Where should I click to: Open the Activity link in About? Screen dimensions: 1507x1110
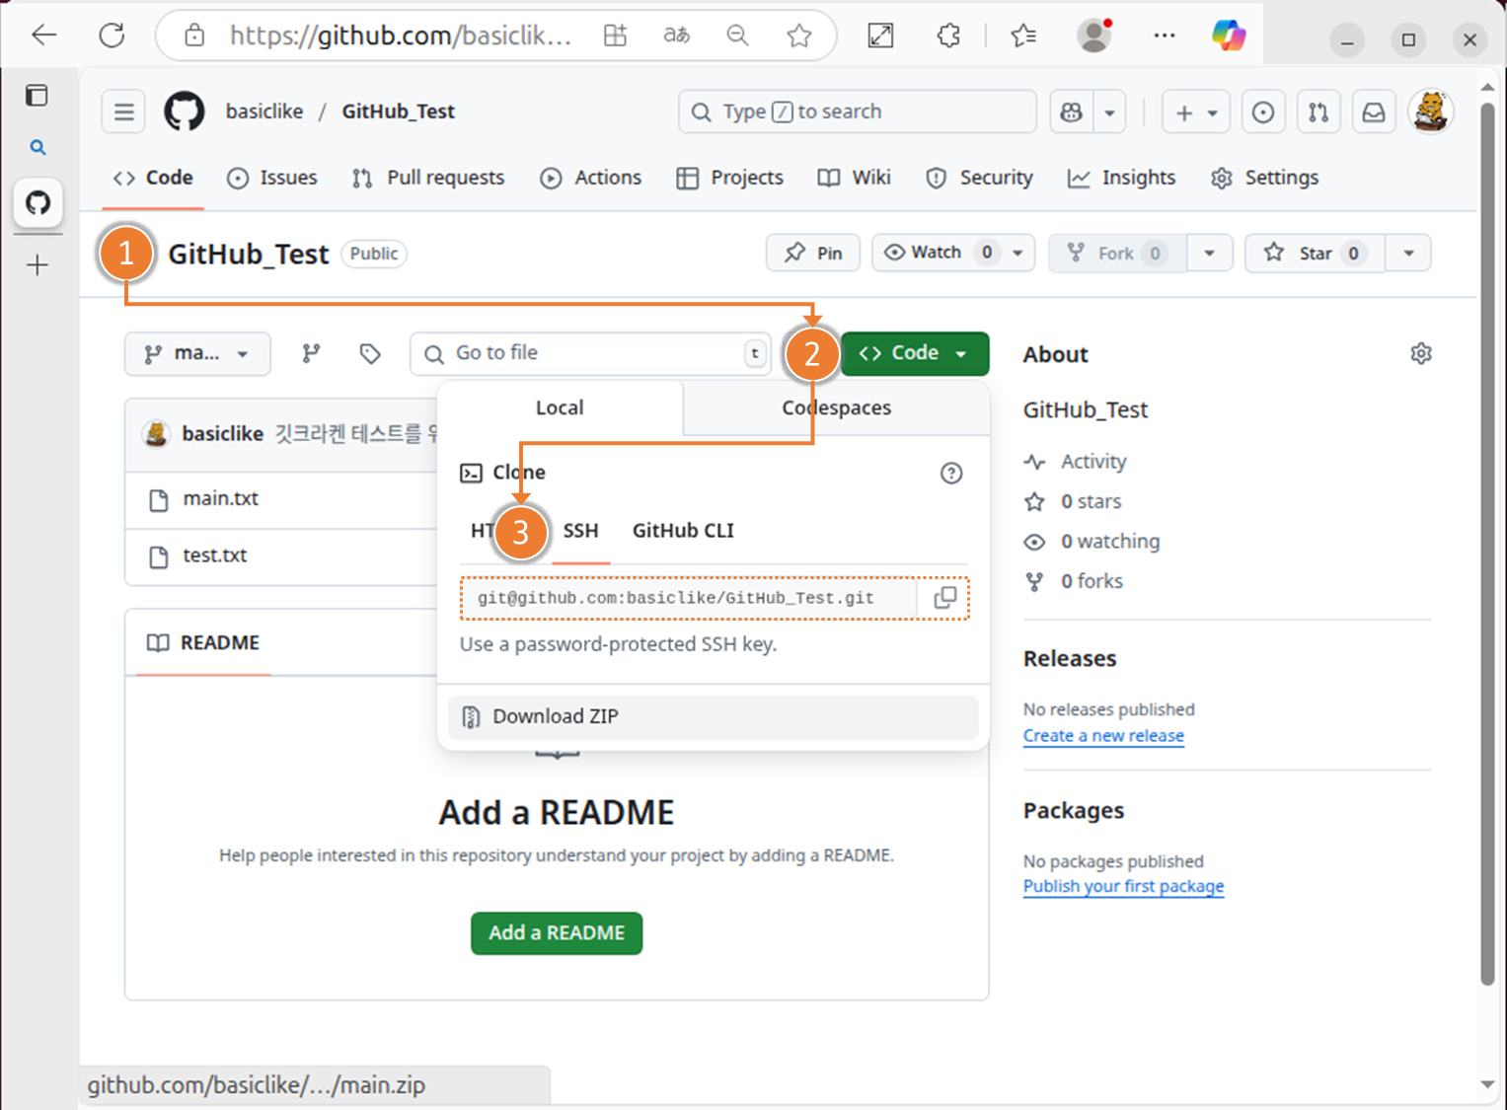pos(1093,462)
